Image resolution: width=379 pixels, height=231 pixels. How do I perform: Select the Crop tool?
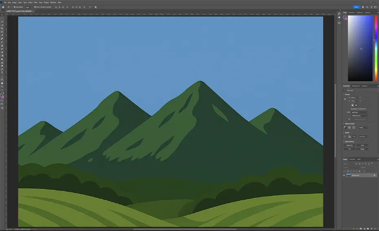pos(2,28)
